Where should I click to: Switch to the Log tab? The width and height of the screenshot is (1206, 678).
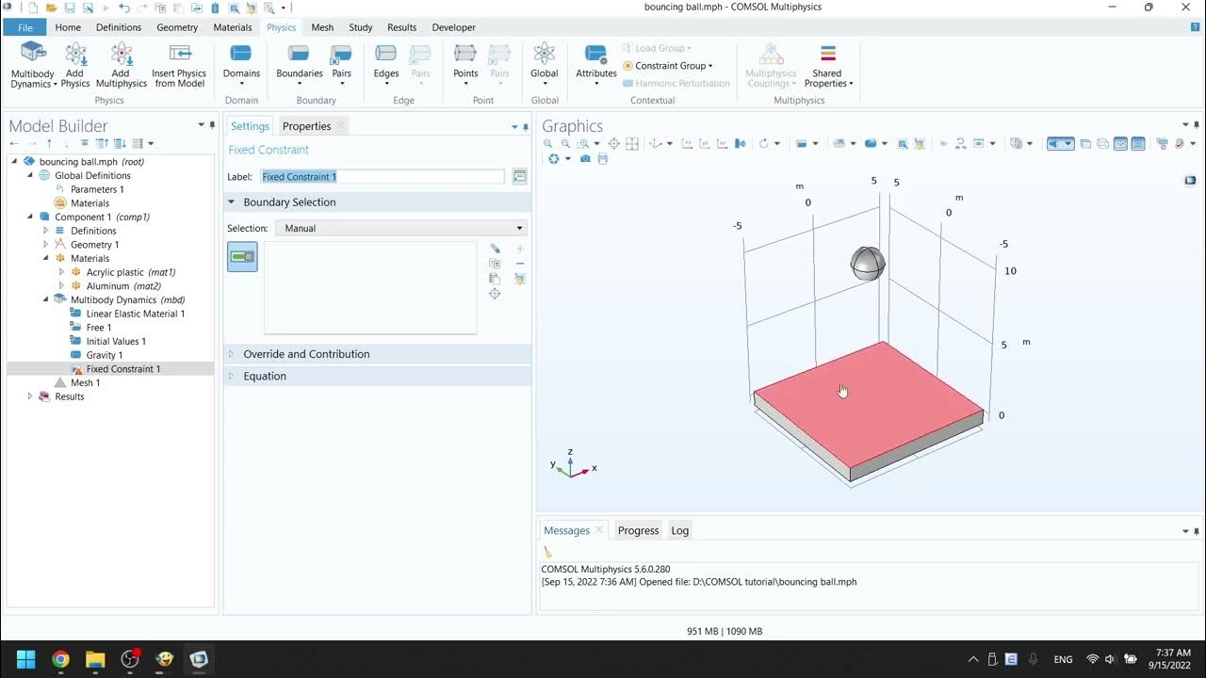pos(679,531)
